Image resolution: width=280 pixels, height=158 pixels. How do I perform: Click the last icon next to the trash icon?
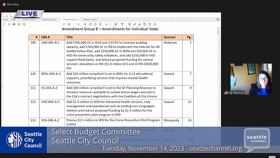click(x=155, y=24)
